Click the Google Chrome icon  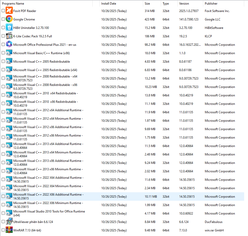(9, 19)
